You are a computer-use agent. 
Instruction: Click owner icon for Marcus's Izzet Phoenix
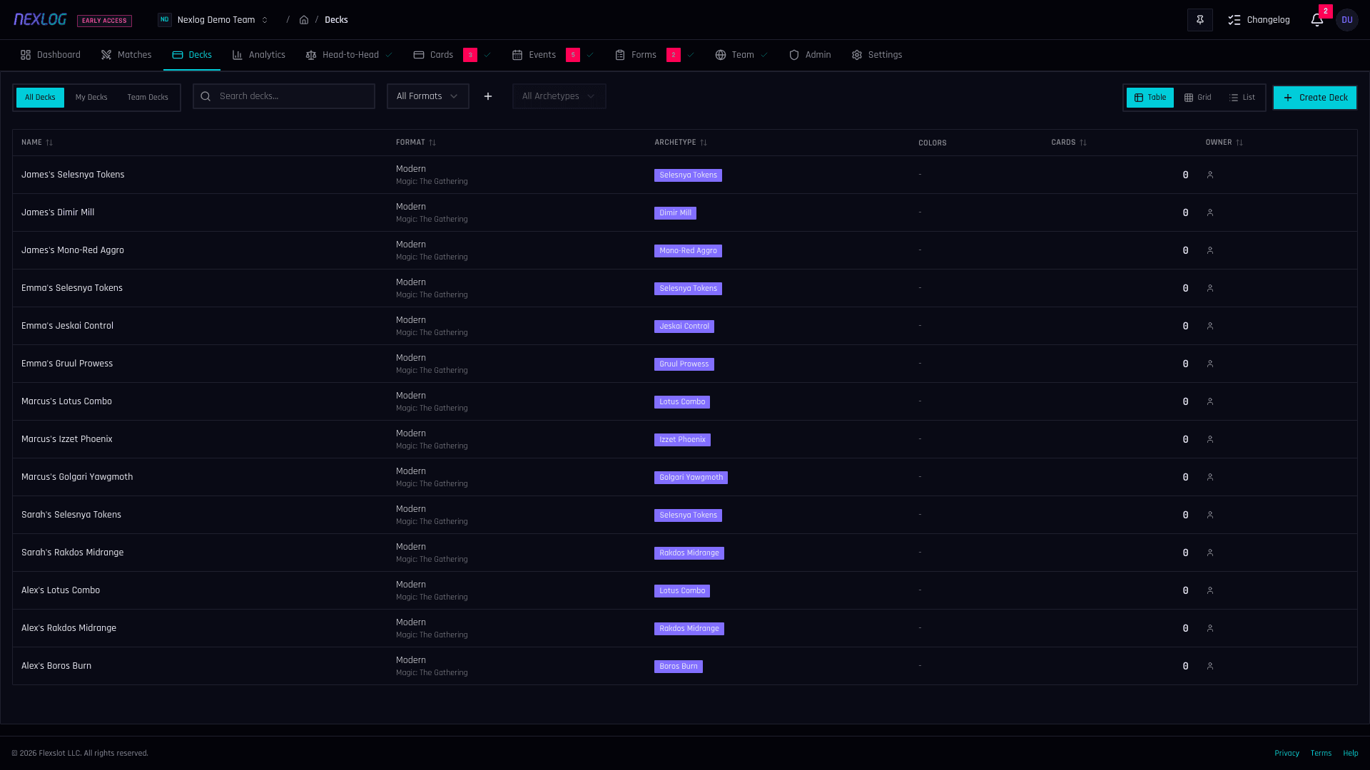pyautogui.click(x=1210, y=439)
